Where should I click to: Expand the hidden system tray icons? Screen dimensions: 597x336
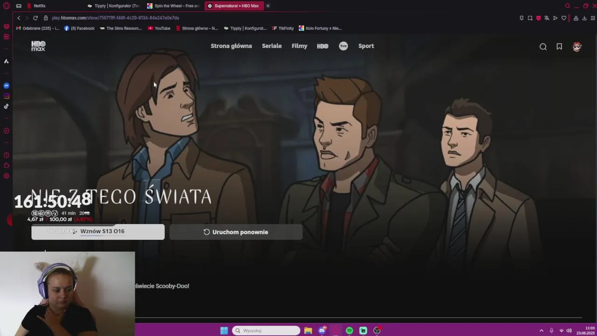pyautogui.click(x=541, y=330)
